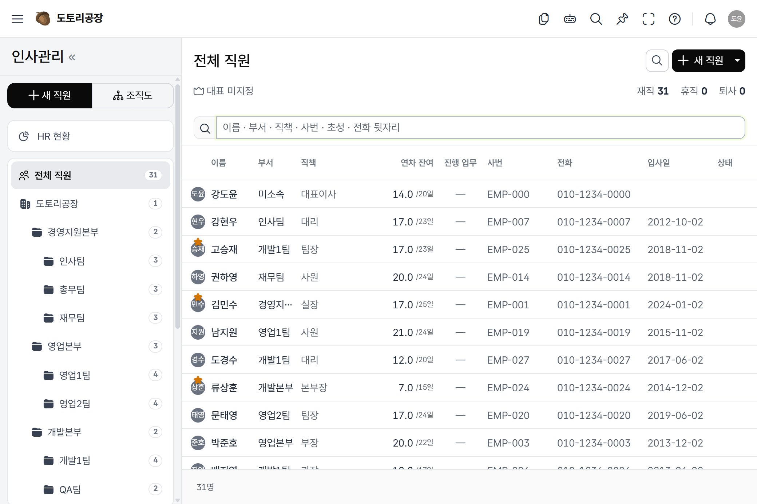The image size is (757, 504).
Task: Click the main 새 직원 add button
Action: pos(701,60)
